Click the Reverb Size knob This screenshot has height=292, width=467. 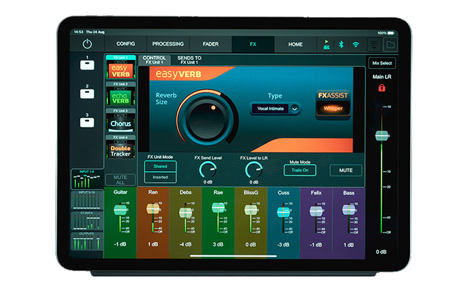[x=207, y=119]
